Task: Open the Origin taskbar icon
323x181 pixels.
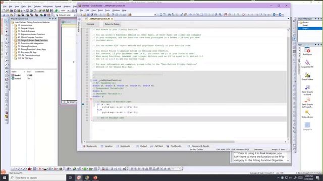Action: [x=79, y=177]
